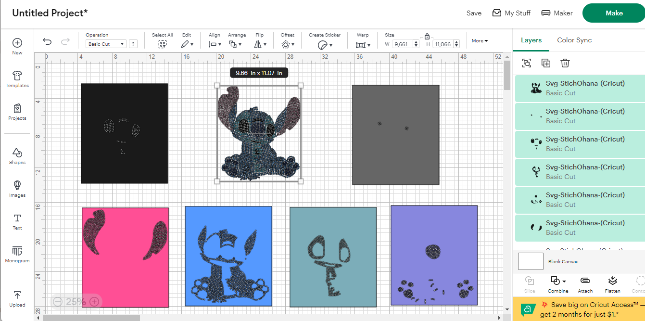Delete selected layer with trash icon

coord(565,63)
